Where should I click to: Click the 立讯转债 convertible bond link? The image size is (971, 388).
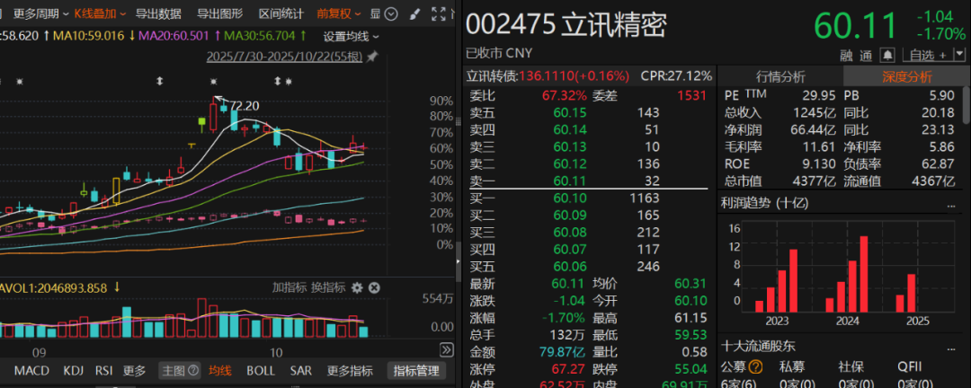pyautogui.click(x=491, y=76)
